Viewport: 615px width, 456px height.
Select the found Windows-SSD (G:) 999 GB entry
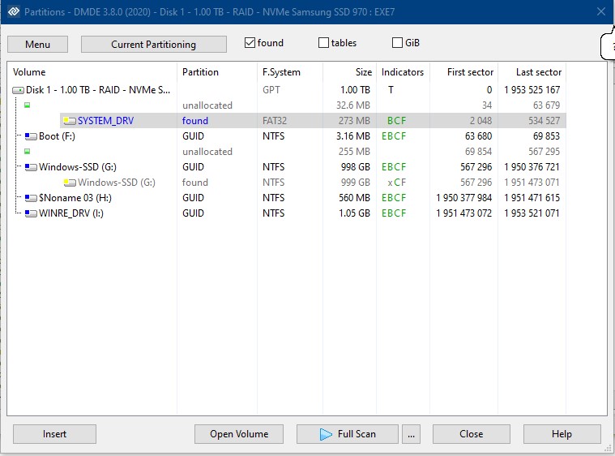(x=313, y=183)
